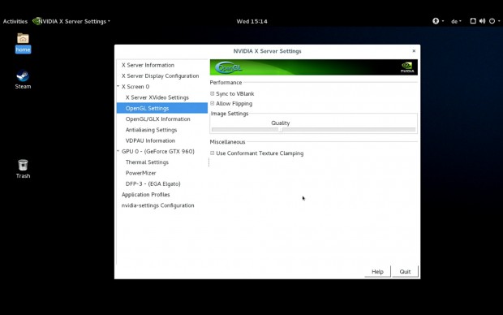Open NVIDIA X Server Settings app menu
This screenshot has width=503, height=315.
pos(71,21)
